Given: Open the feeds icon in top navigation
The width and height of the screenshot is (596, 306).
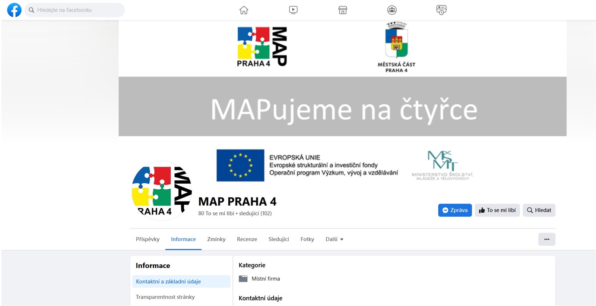Looking at the screenshot, I should click(x=441, y=10).
